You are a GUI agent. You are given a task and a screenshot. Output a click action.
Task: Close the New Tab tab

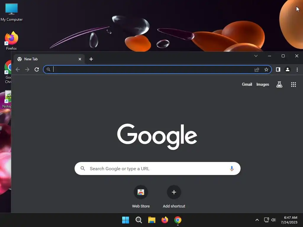[80, 59]
